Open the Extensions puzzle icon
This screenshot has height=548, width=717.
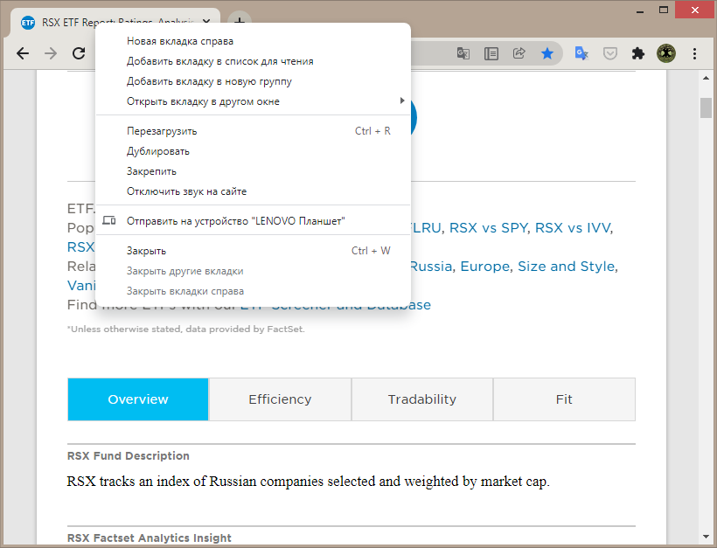638,53
